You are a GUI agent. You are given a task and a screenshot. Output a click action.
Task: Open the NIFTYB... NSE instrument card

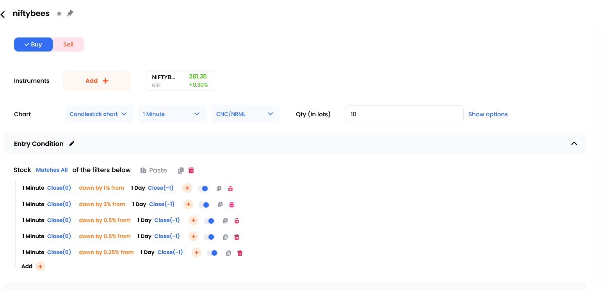click(x=180, y=81)
